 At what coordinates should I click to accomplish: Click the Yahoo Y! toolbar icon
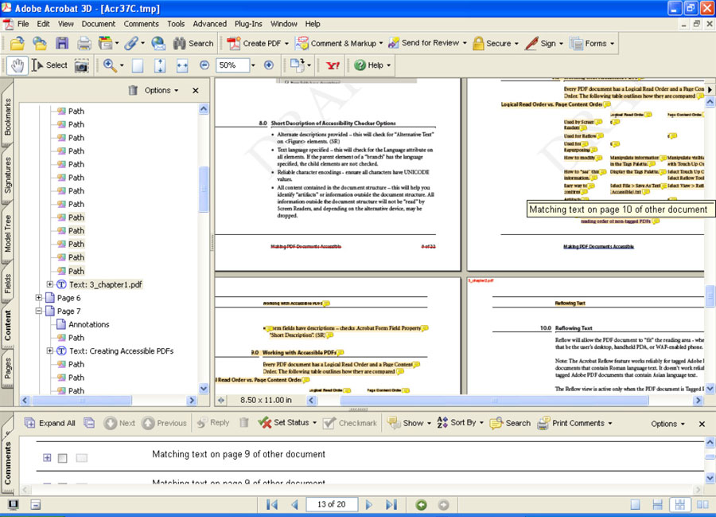click(x=333, y=65)
